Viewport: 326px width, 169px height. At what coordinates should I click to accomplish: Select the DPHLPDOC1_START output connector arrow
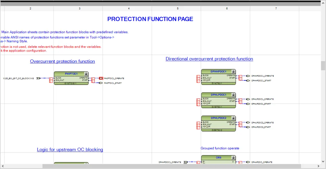click(x=248, y=104)
